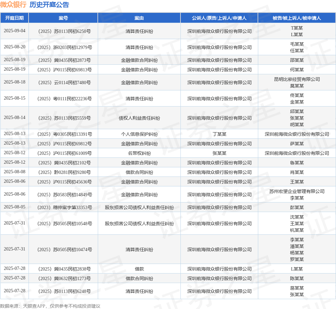Select defendant 潘某某

297,246
